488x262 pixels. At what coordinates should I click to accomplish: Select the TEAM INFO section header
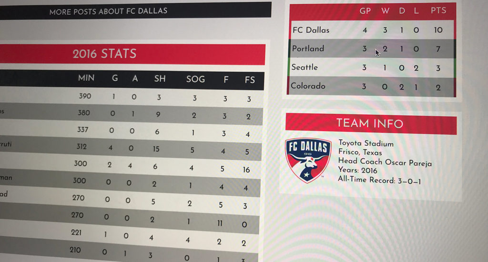371,123
